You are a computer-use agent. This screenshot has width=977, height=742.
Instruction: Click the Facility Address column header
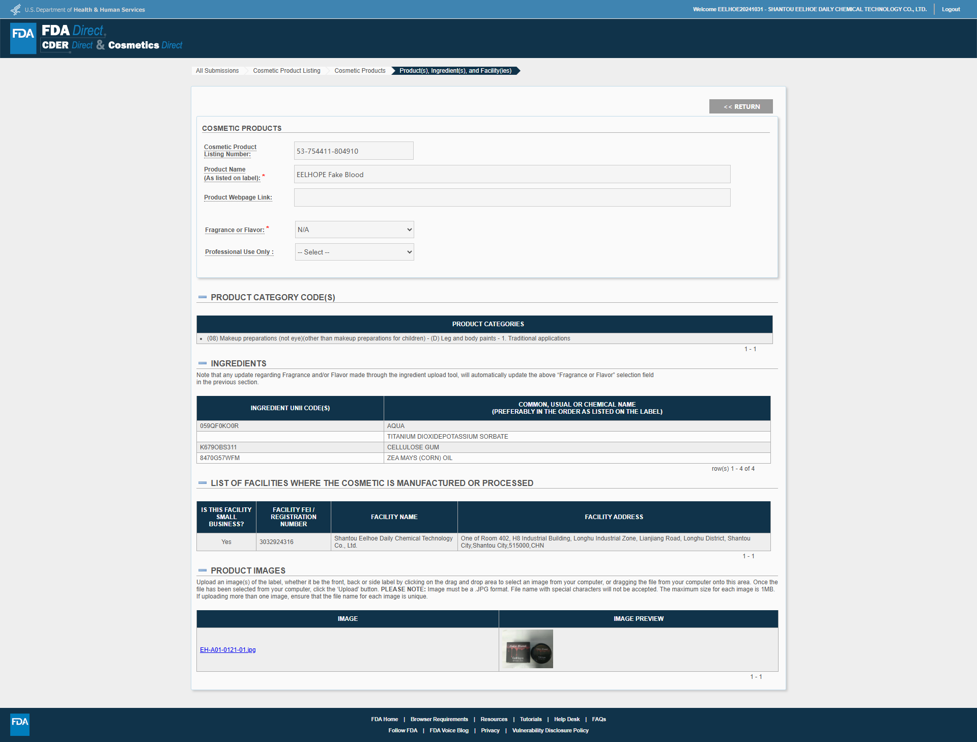pos(614,517)
